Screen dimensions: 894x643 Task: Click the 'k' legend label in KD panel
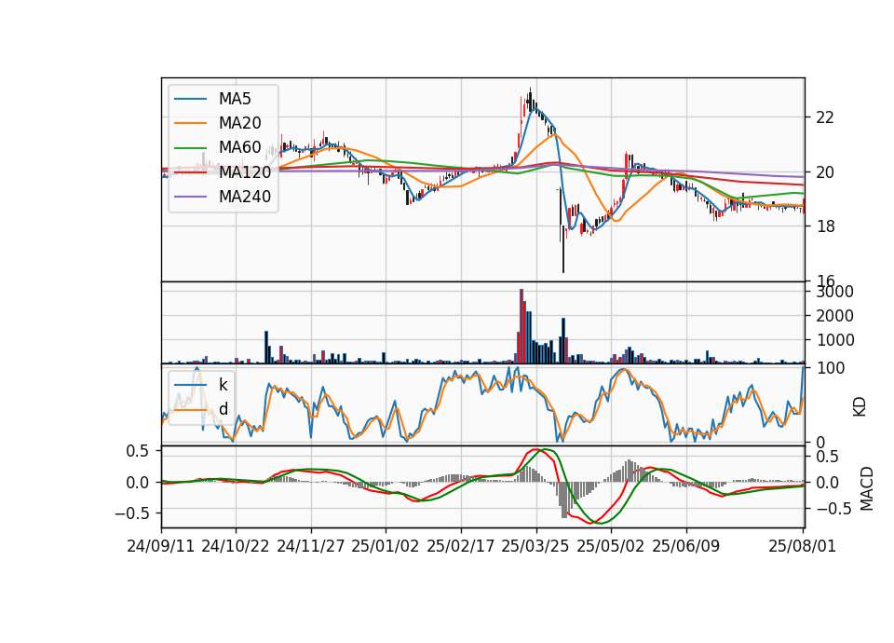pos(223,385)
